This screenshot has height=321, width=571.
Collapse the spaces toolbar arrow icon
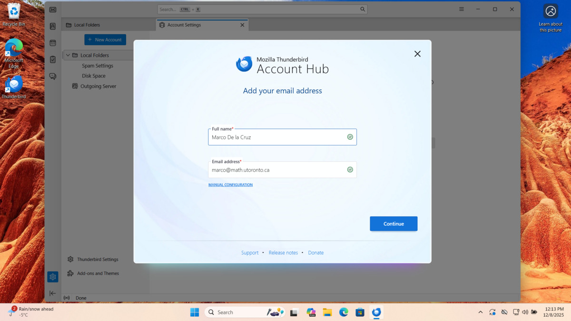click(x=53, y=293)
